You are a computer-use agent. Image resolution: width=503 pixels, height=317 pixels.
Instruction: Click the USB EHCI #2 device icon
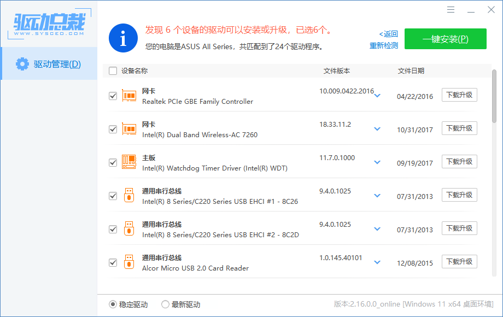[129, 228]
